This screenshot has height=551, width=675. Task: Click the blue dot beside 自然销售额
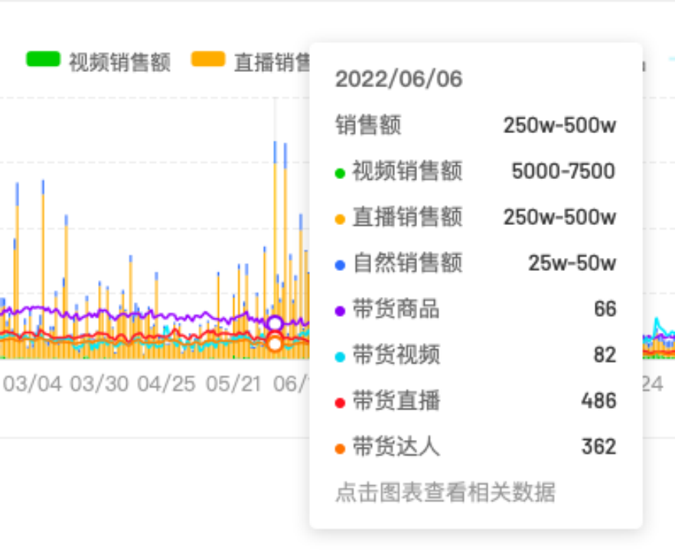click(341, 265)
